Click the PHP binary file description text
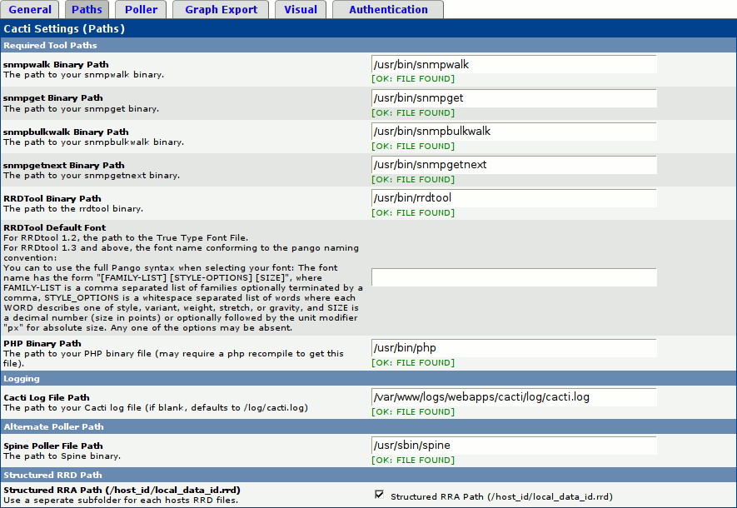This screenshot has height=508, width=737. click(173, 358)
